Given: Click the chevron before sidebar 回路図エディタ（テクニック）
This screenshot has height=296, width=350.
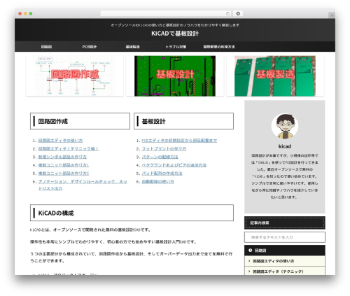Looking at the screenshot, I should pos(249,272).
